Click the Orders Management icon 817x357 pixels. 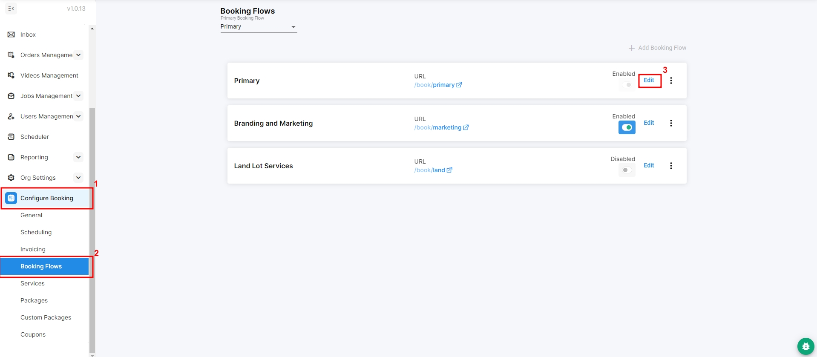pos(11,55)
